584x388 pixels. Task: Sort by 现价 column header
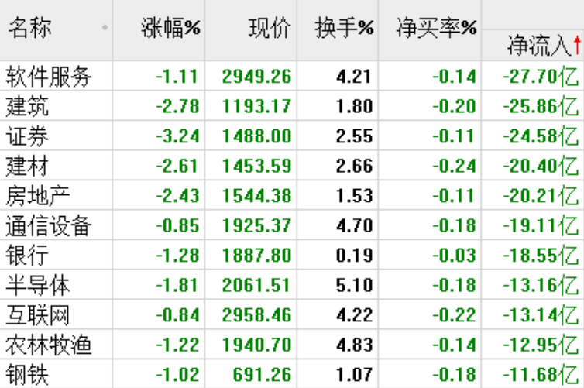pos(269,29)
